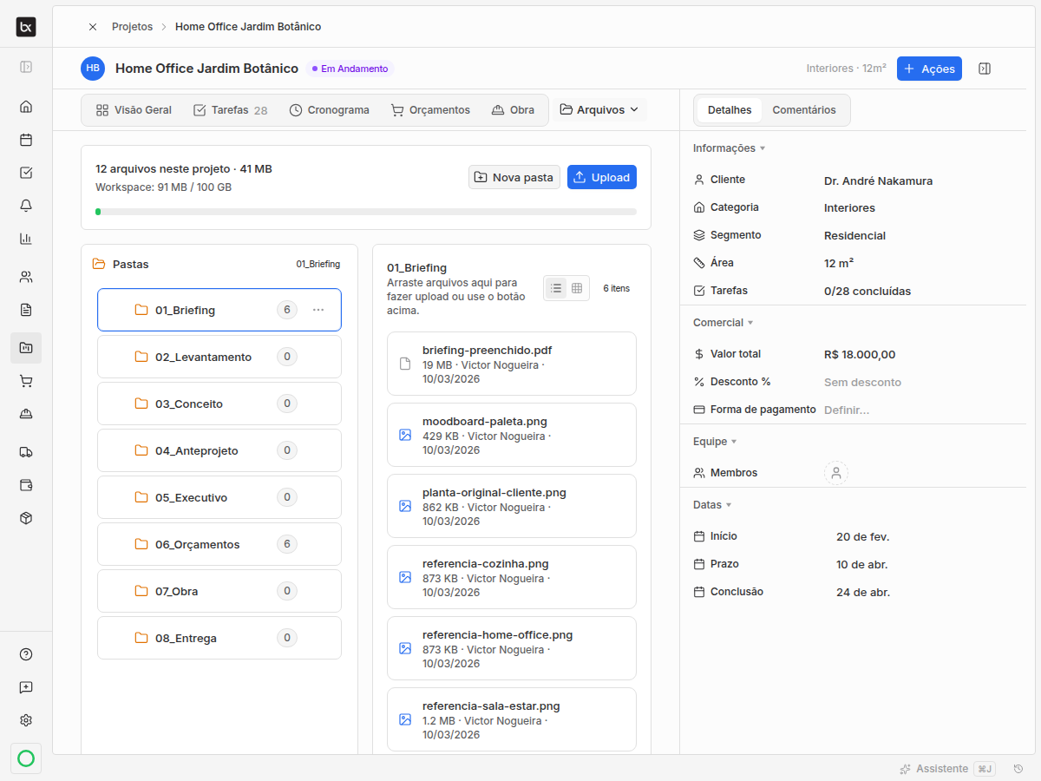Screen dimensions: 1041x781
Task: Open the bar chart reports icon
Action: [26, 239]
